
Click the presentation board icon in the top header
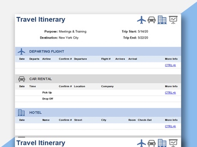pos(173,20)
